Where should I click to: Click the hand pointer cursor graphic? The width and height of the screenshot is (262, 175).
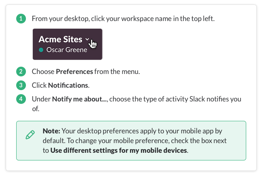(93, 44)
